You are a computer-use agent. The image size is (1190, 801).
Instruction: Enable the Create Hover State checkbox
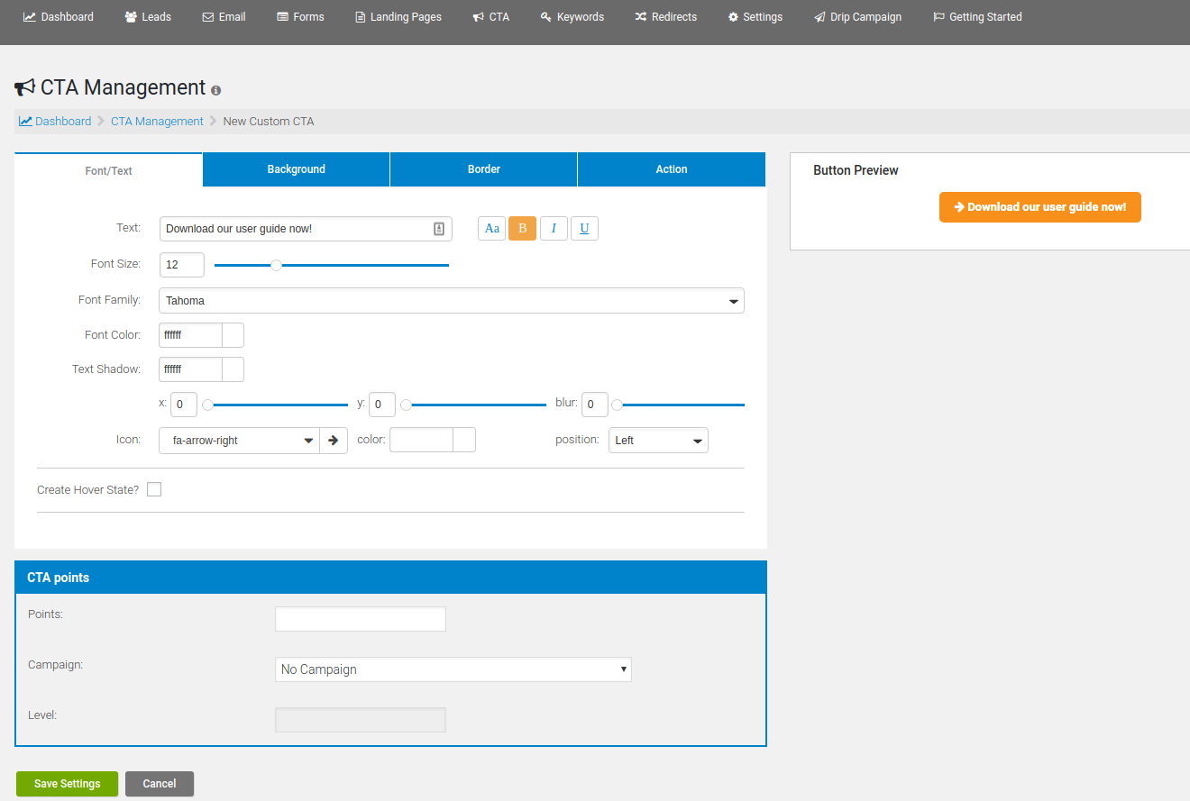point(154,489)
